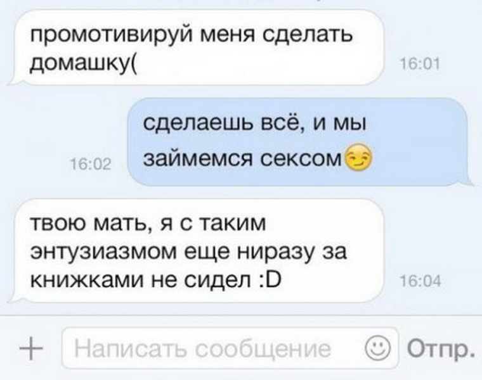The image size is (482, 380).
Task: Select the 16:01 message timestamp
Action: point(420,65)
